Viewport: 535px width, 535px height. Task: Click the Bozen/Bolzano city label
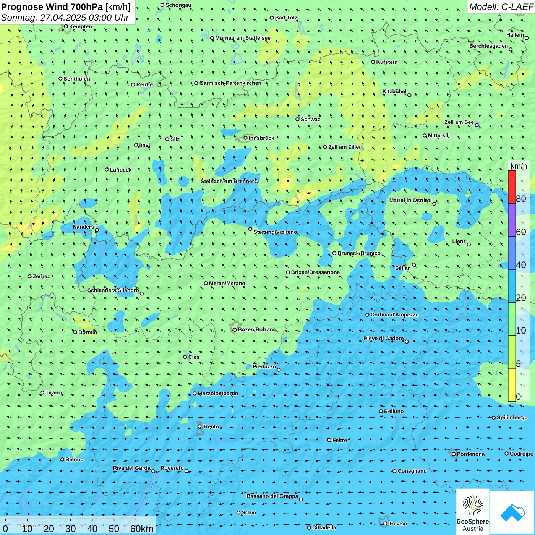pos(257,329)
